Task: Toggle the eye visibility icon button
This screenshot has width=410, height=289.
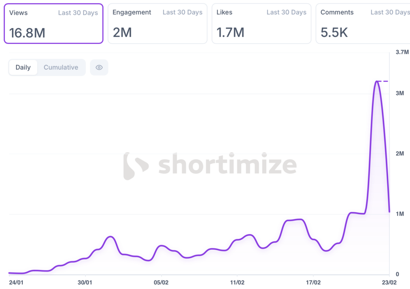Action: [x=99, y=68]
